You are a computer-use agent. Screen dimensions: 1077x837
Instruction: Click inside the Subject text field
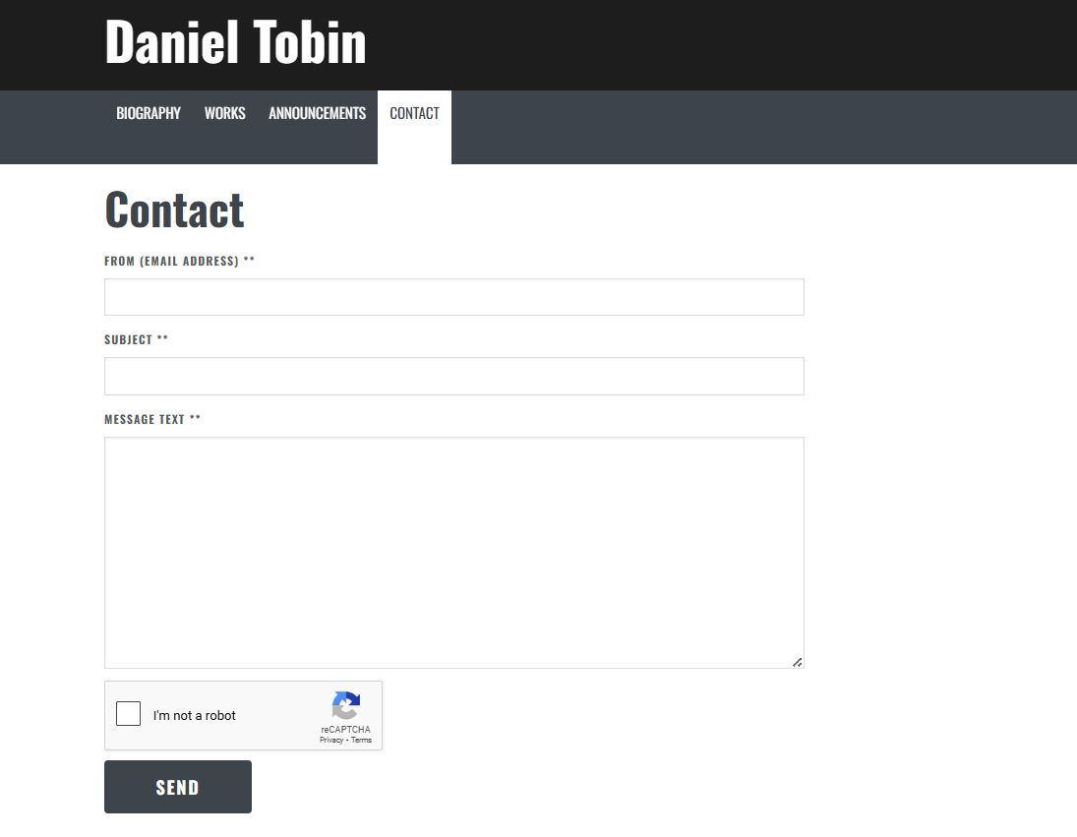pyautogui.click(x=453, y=376)
